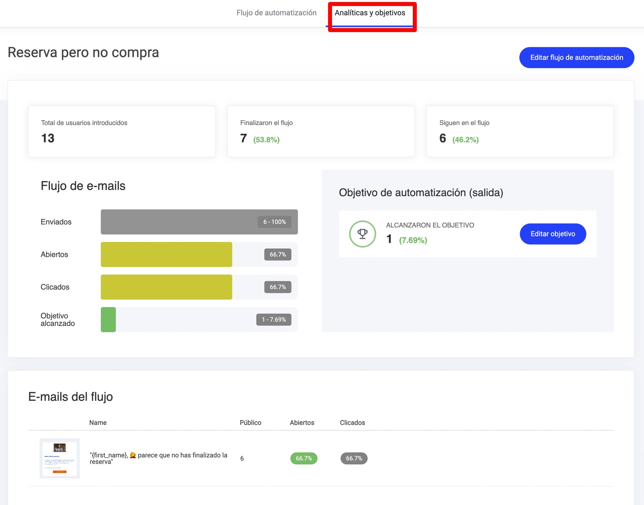
Task: Click the Finalizaron el flujo card
Action: [320, 131]
